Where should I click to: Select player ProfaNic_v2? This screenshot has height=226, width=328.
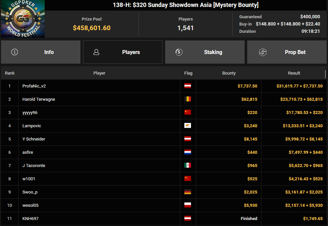point(34,86)
